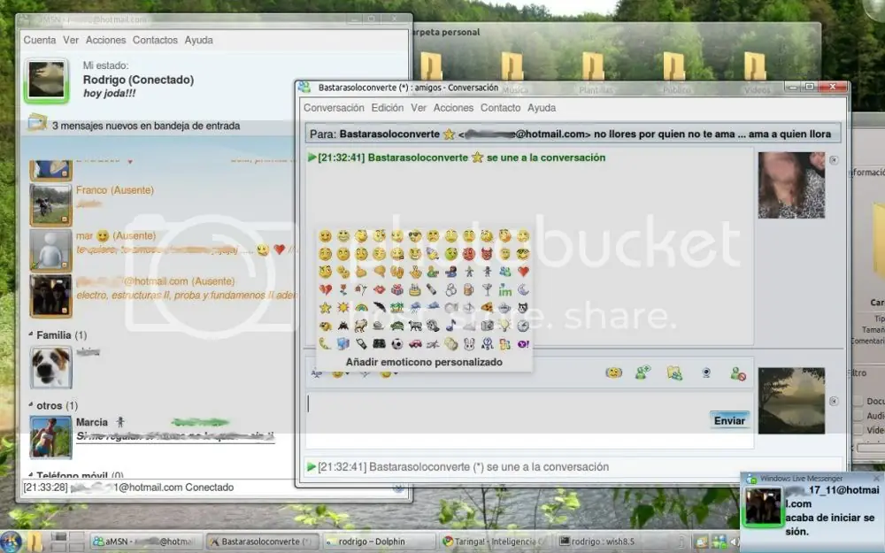Insert the green sick face emoticon
The height and width of the screenshot is (553, 885).
click(451, 254)
